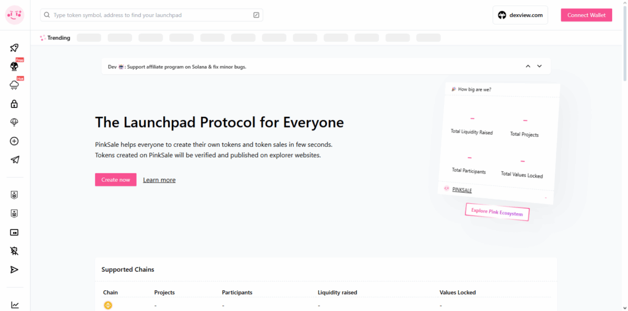628x311 pixels.
Task: Open the PINKSALE link in stats card
Action: [x=462, y=190]
